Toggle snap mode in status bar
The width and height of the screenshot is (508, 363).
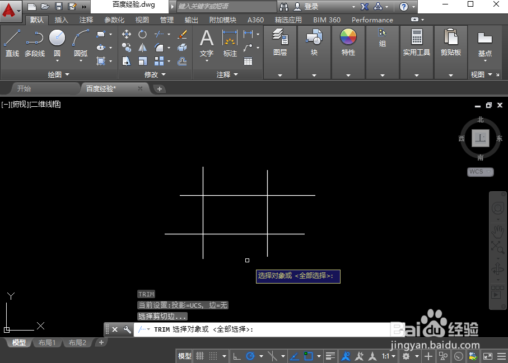(x=213, y=356)
